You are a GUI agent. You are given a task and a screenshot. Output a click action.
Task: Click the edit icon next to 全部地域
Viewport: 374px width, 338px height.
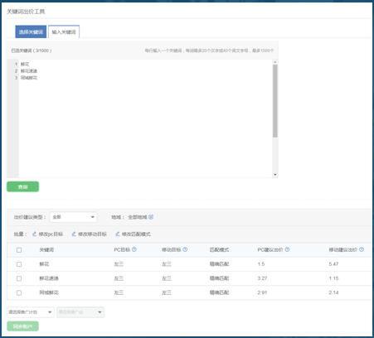coord(151,217)
